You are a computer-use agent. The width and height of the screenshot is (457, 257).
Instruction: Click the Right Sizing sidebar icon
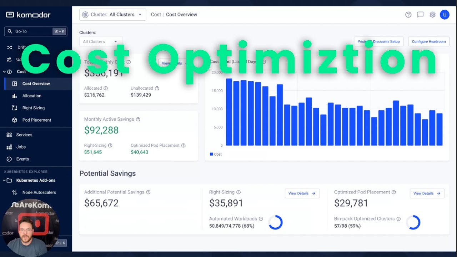[15, 108]
